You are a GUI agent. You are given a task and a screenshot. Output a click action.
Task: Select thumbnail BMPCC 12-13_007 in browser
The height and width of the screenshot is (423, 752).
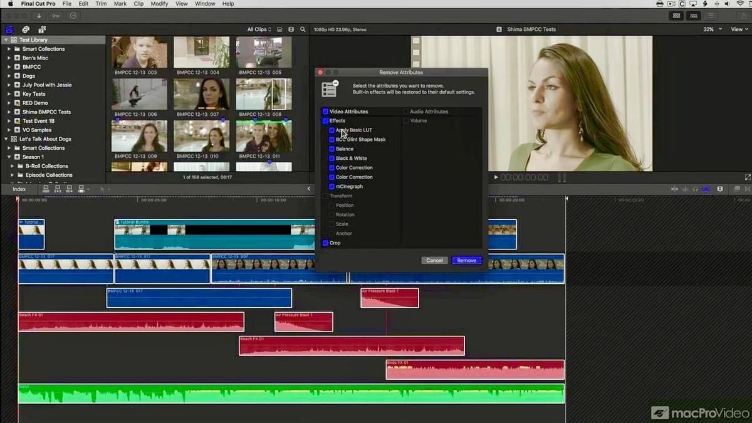(201, 94)
